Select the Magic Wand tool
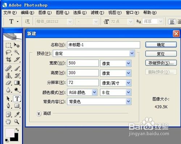Viewport: 181px width, 144px height. pos(17,52)
